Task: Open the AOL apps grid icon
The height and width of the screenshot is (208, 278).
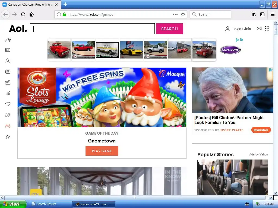Action: 267,28
